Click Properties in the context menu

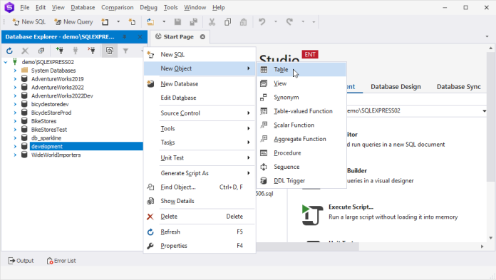(200, 246)
